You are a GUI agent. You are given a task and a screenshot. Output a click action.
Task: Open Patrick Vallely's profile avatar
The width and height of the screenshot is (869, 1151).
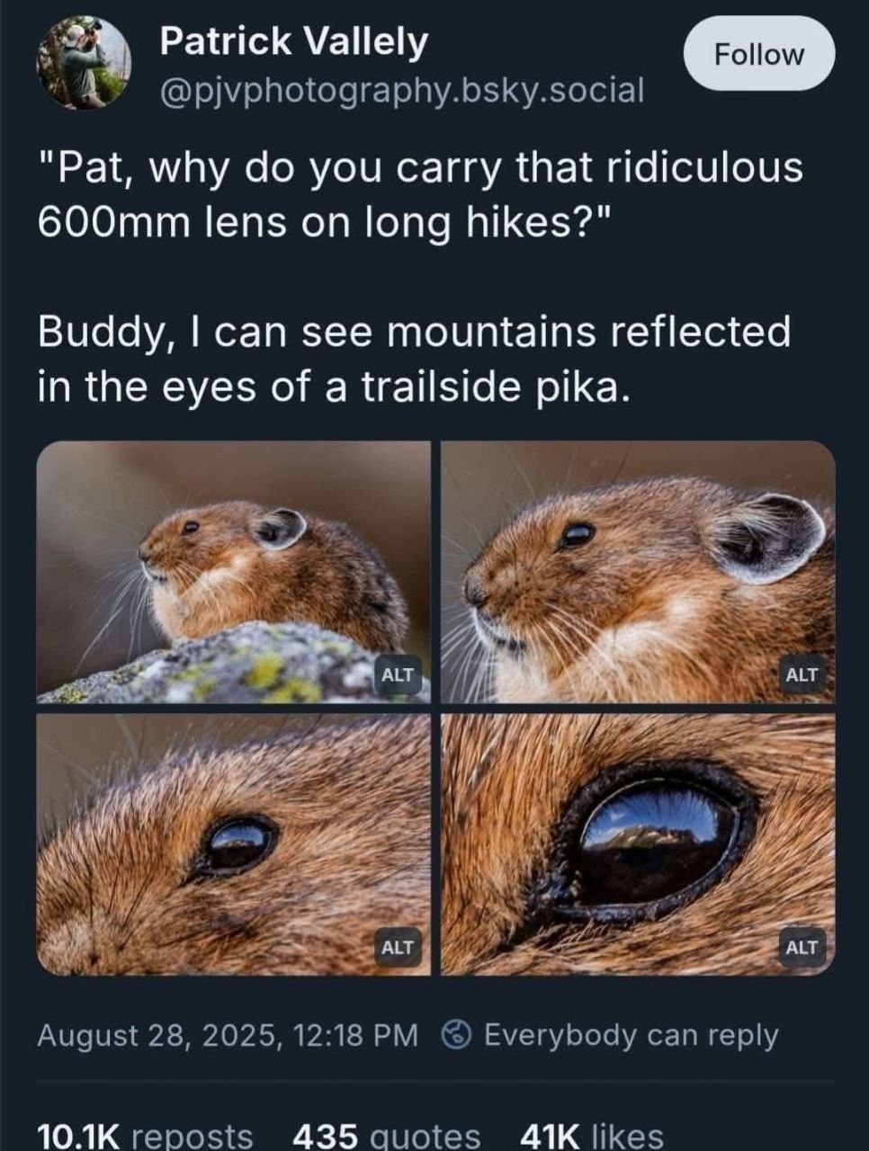pyautogui.click(x=84, y=62)
